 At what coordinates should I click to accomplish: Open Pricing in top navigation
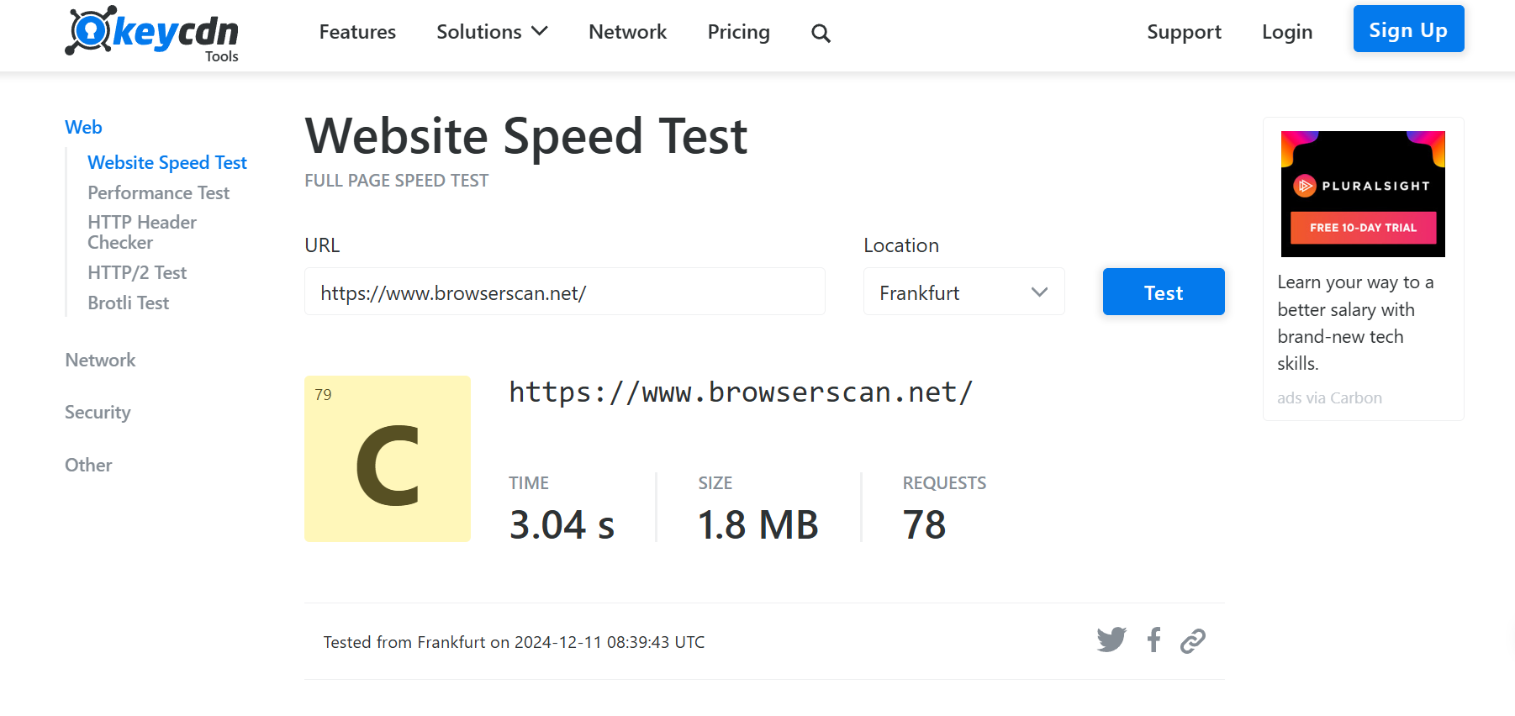pos(738,32)
